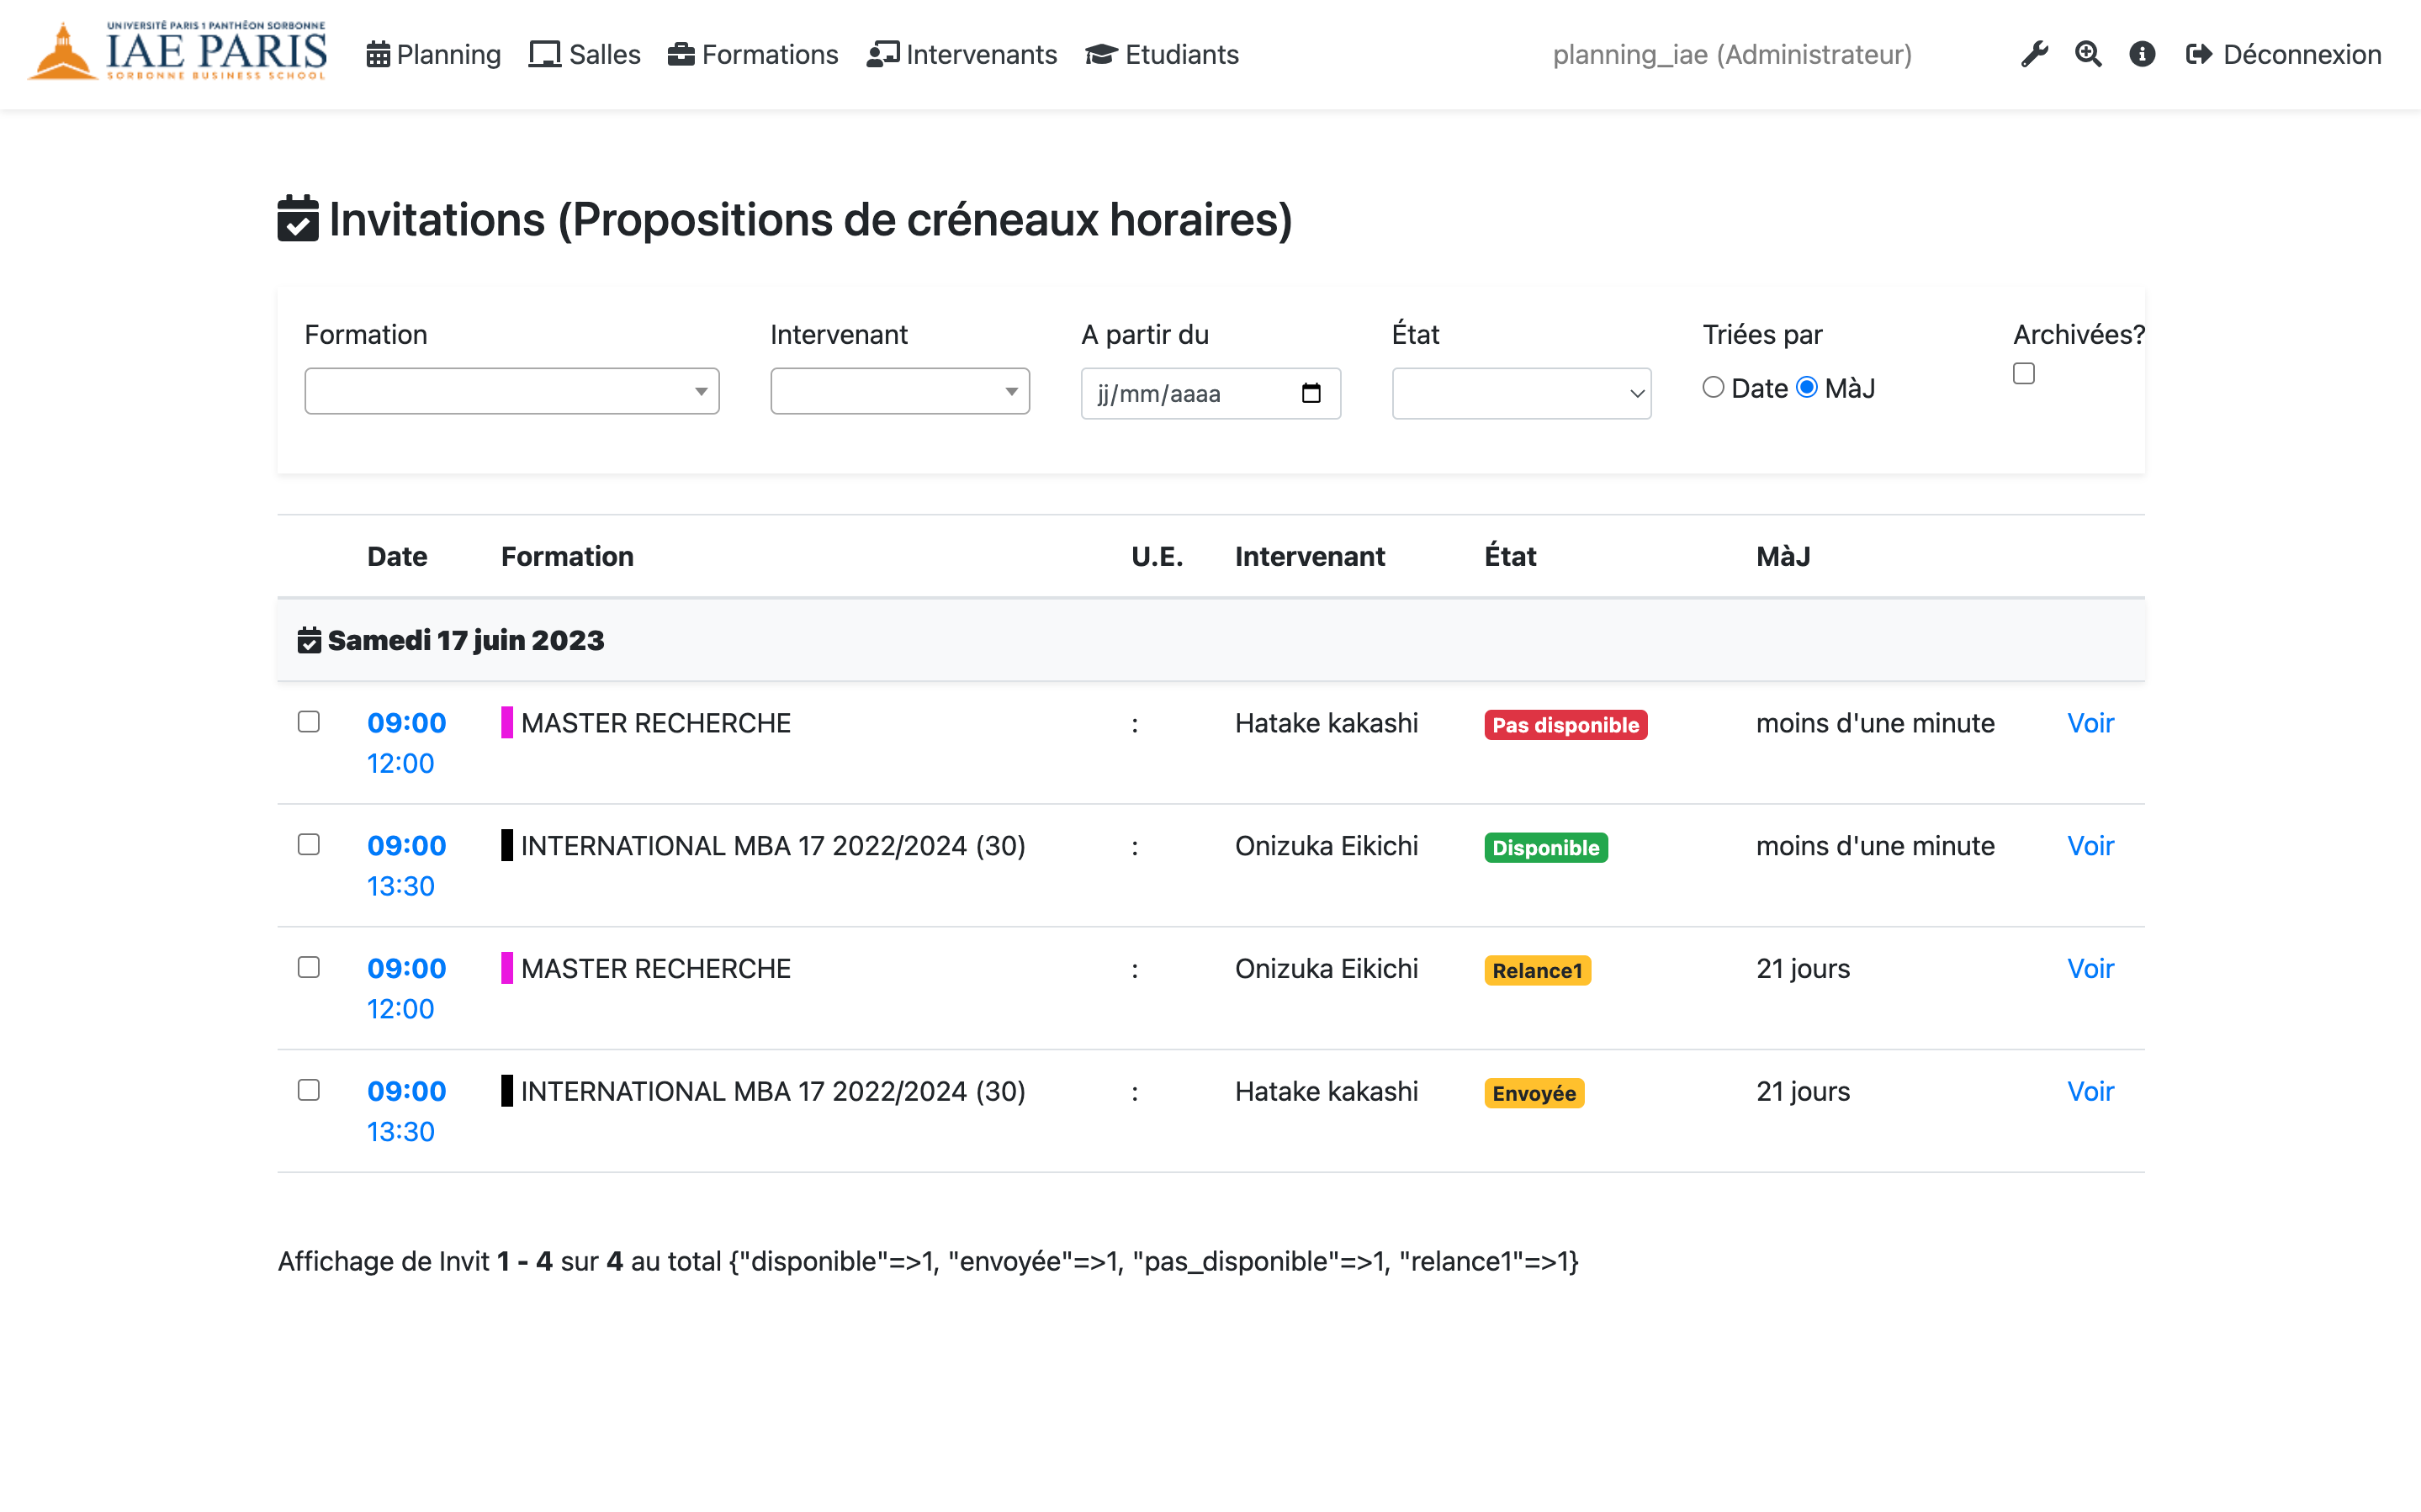
Task: Click the calendar icon beside Samedi 17 juin
Action: point(309,640)
